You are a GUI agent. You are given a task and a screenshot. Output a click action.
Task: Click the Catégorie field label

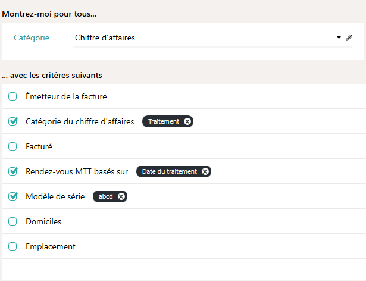(32, 38)
